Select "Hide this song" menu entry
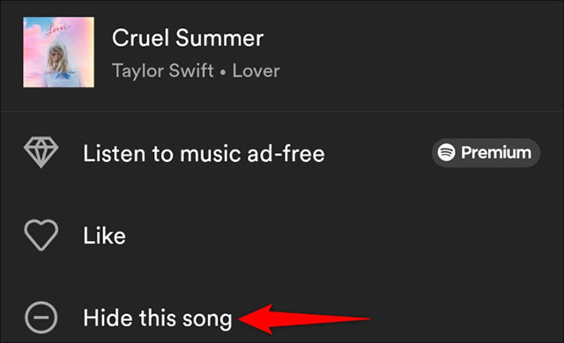 pos(282,317)
